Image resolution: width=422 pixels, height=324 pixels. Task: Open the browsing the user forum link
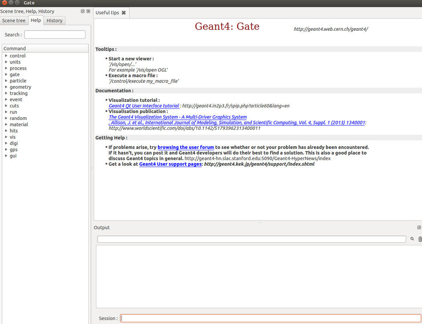[186, 147]
